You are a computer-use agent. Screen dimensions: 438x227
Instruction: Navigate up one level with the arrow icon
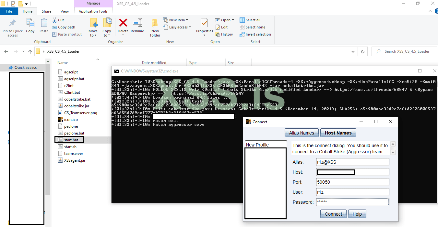[30, 51]
